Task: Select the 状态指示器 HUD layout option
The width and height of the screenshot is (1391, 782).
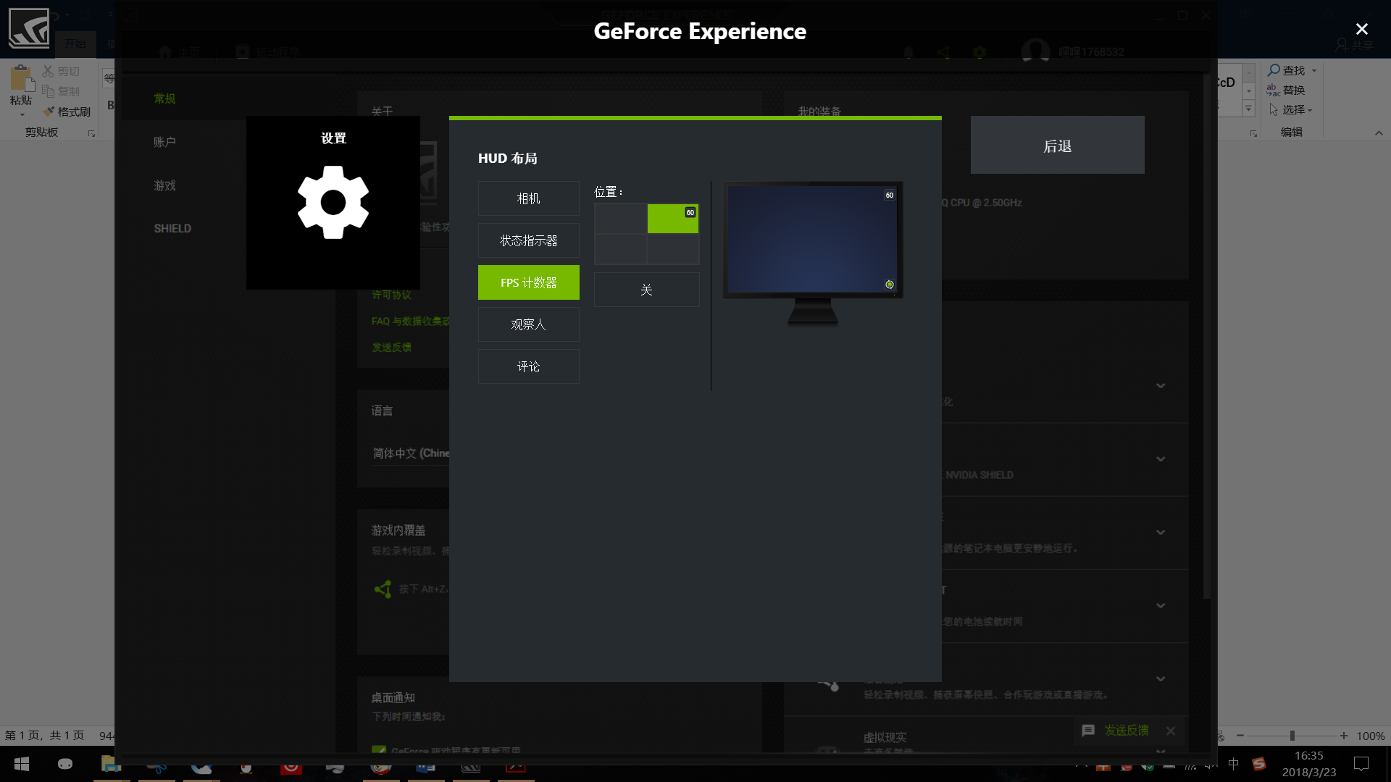Action: tap(528, 240)
